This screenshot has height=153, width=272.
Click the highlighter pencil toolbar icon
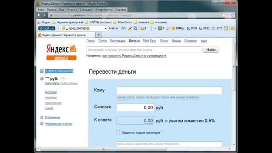pyautogui.click(x=130, y=28)
